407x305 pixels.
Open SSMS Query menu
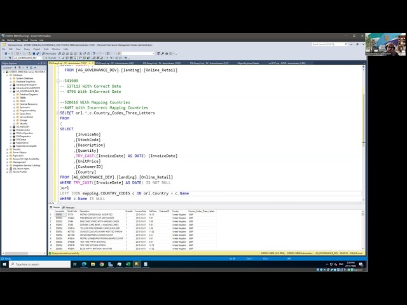(x=27, y=49)
